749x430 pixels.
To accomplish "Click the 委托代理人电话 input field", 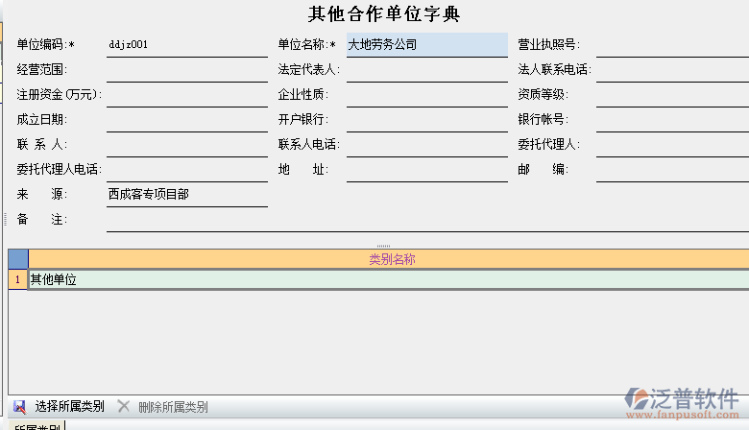I will tap(187, 170).
